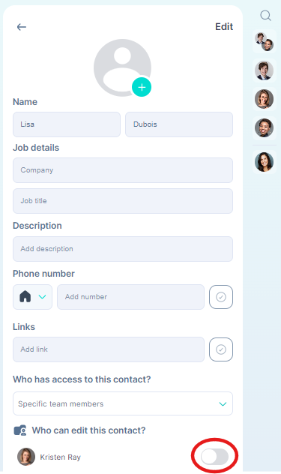Click the Dubois last name field
281x474 pixels.
coord(179,124)
